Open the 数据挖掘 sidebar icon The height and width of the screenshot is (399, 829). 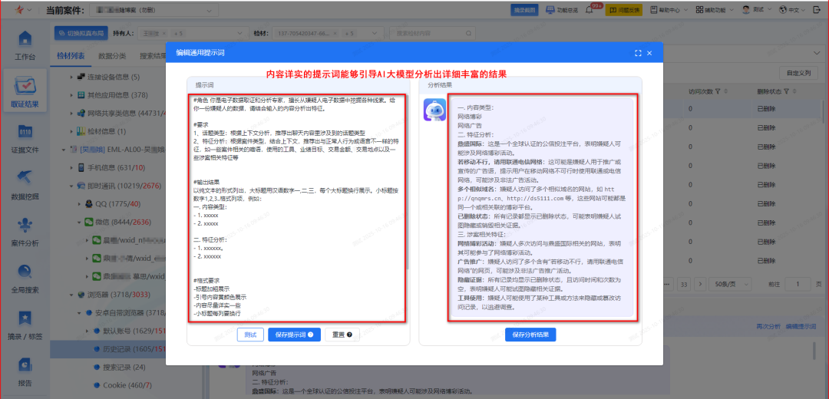(25, 186)
